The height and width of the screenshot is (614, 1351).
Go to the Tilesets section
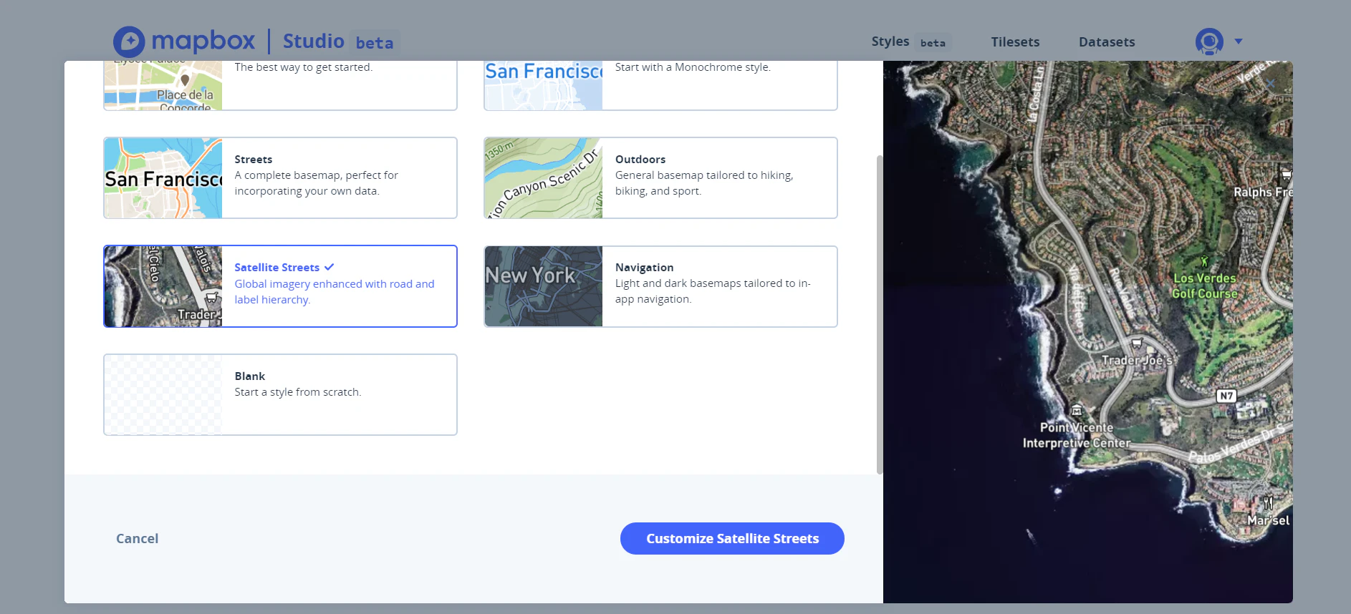point(1015,42)
